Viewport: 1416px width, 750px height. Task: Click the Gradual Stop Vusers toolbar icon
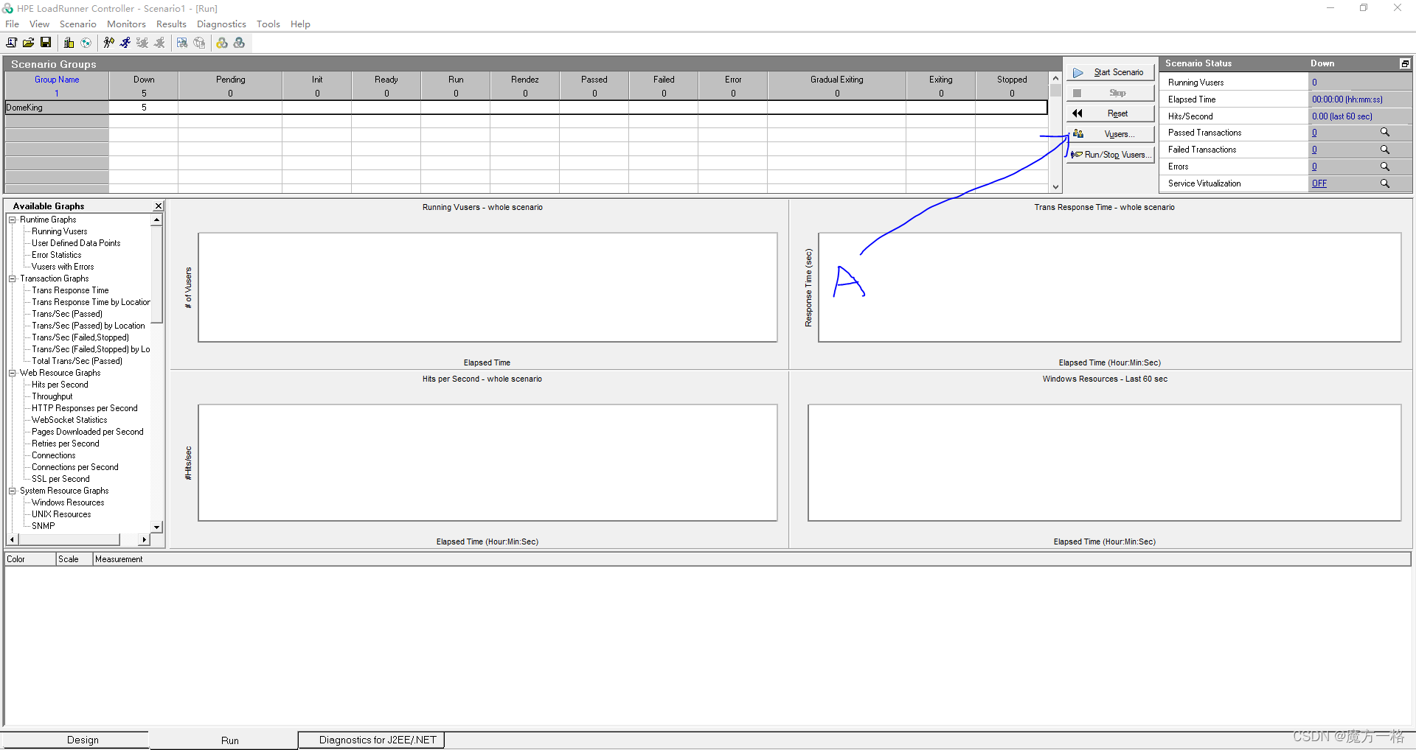(x=142, y=43)
